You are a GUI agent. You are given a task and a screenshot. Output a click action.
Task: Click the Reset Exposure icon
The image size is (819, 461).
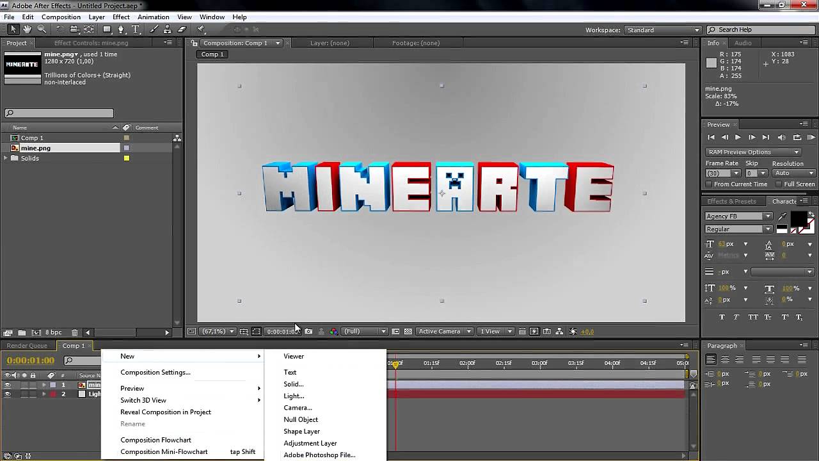coord(573,332)
